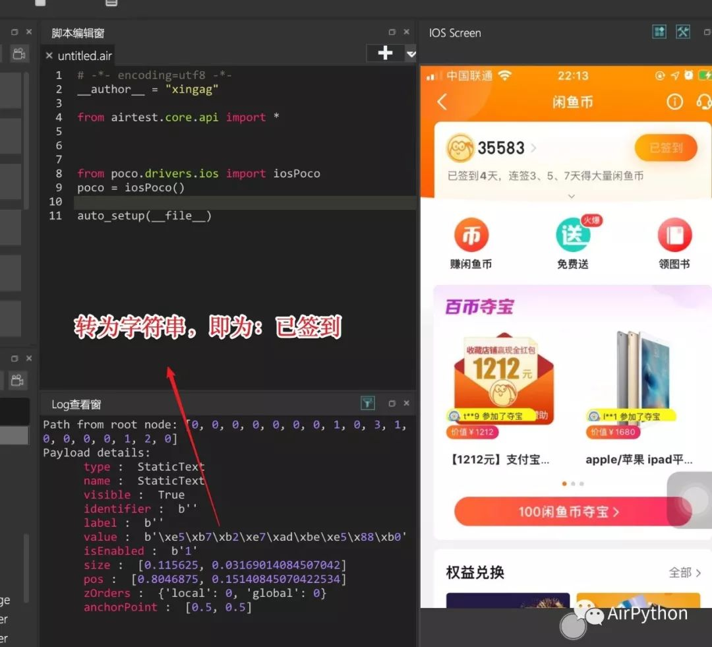The height and width of the screenshot is (647, 712).
Task: Float the upper left side panel
Action: [x=15, y=32]
